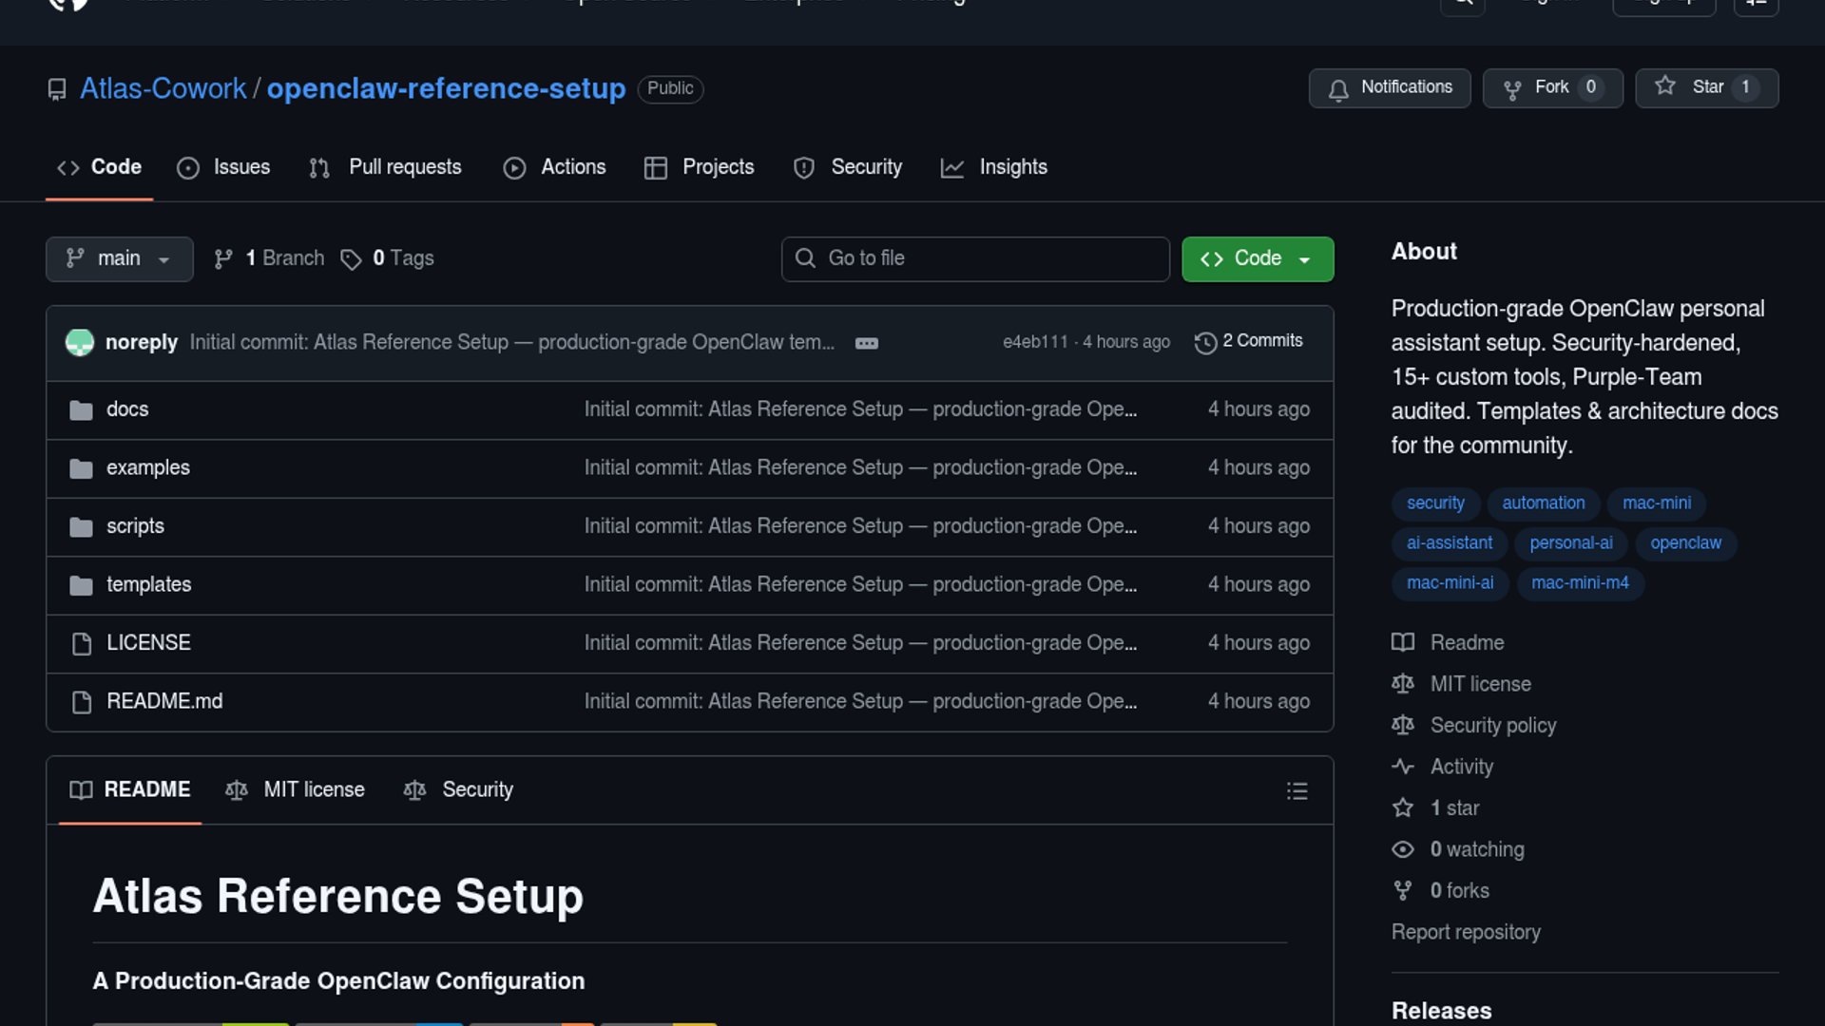
Task: Open the docs folder icon
Action: coord(82,410)
